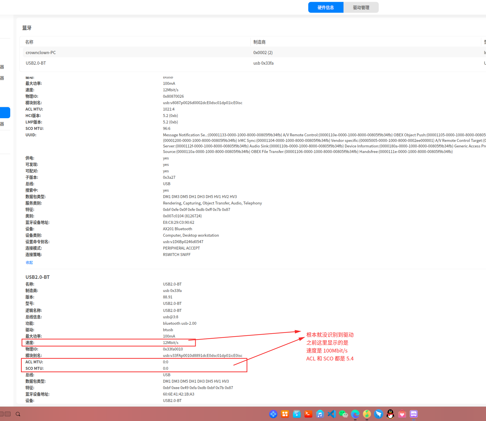
Task: Click the AX201 Bluetooth device value
Action: [x=178, y=229]
